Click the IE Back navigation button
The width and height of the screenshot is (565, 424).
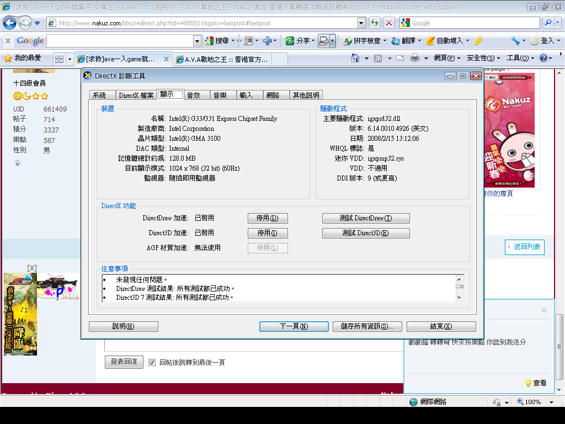[x=9, y=23]
